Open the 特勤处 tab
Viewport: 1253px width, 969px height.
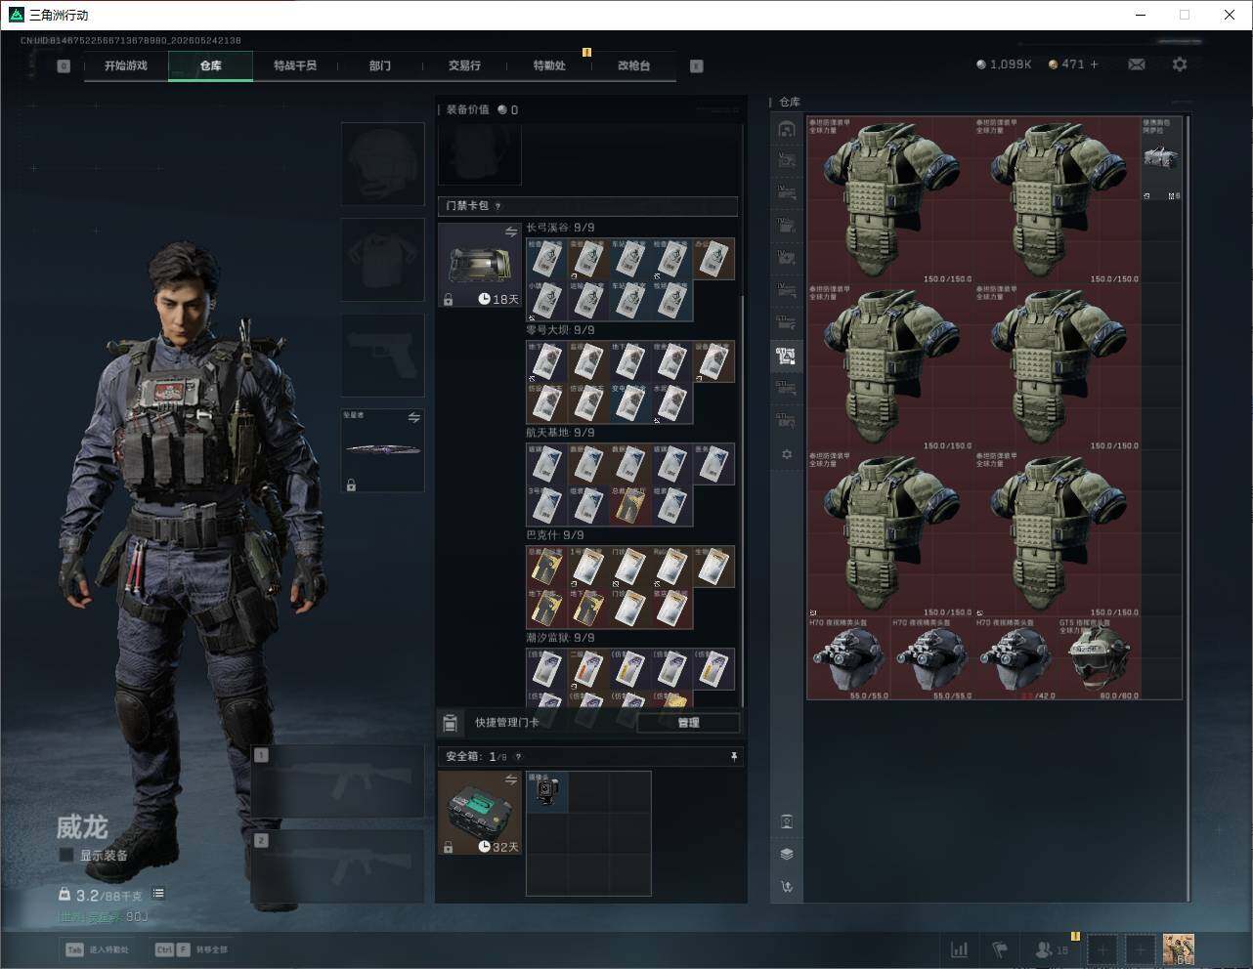549,65
